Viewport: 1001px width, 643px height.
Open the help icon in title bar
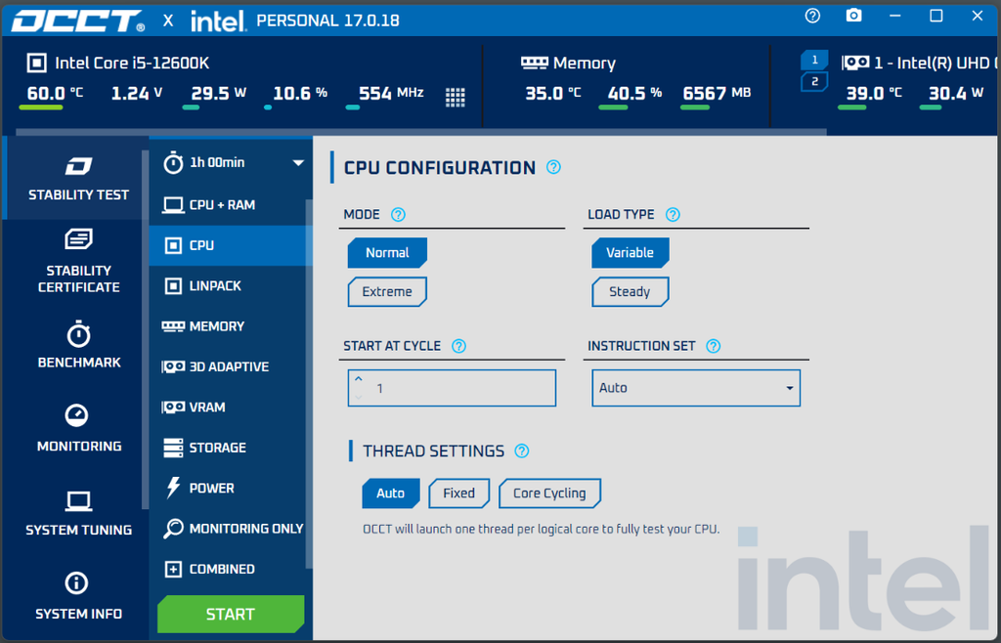[x=812, y=16]
